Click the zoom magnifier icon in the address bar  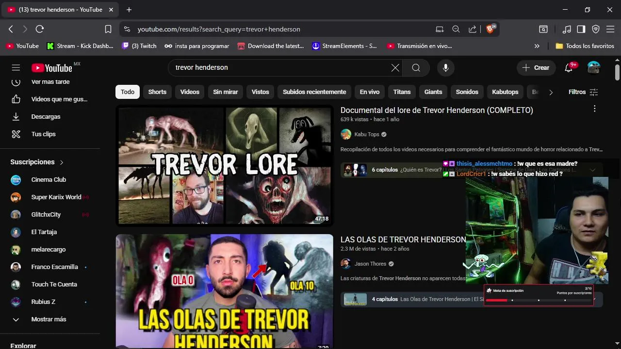tap(456, 29)
